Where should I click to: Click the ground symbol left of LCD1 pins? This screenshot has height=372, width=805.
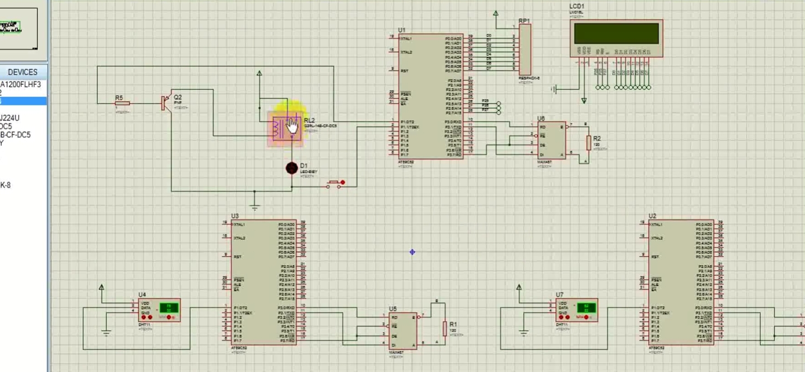554,89
